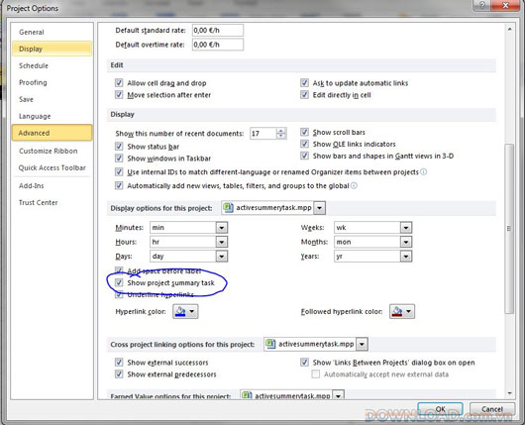The width and height of the screenshot is (525, 425).
Task: Click info icon next to global views option
Action: pos(354,185)
